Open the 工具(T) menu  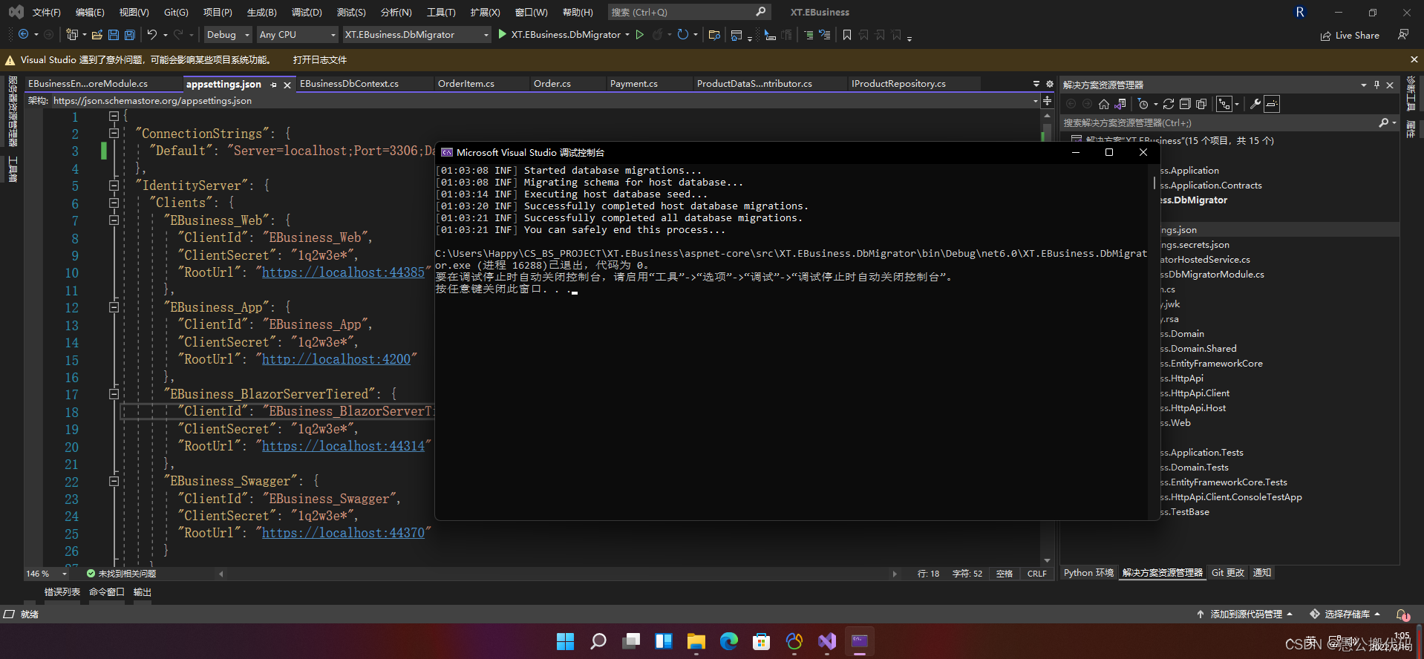[x=441, y=13]
